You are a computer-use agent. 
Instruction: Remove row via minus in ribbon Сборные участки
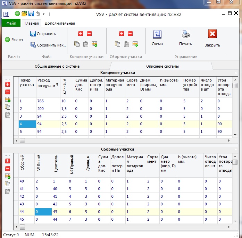[130, 34]
